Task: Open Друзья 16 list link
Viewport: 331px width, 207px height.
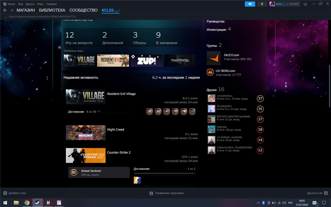Action: click(x=215, y=89)
